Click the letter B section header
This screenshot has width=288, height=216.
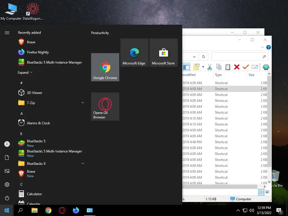tap(21, 134)
